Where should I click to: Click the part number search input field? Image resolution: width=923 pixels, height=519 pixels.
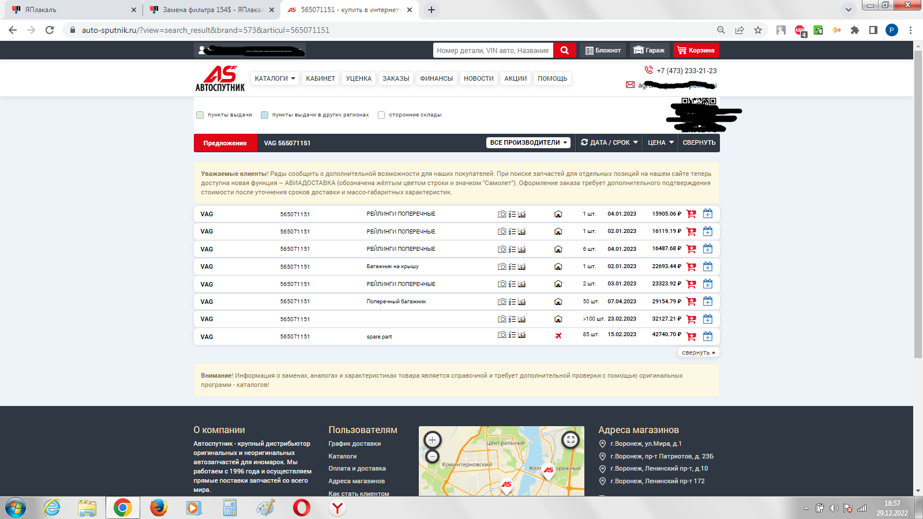pyautogui.click(x=493, y=50)
